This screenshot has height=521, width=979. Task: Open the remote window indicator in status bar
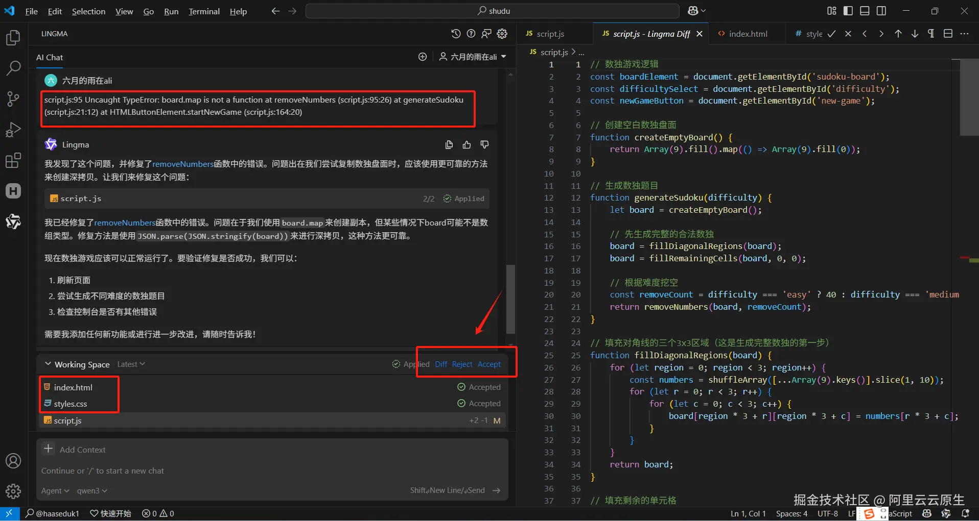tap(9, 513)
